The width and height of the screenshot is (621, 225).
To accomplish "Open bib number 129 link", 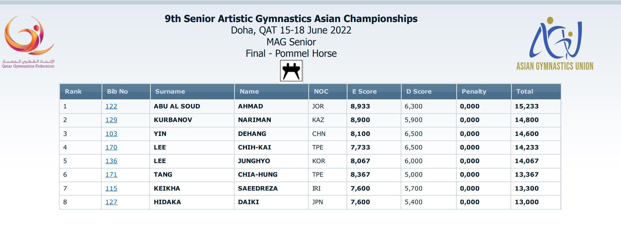I will coord(111,120).
